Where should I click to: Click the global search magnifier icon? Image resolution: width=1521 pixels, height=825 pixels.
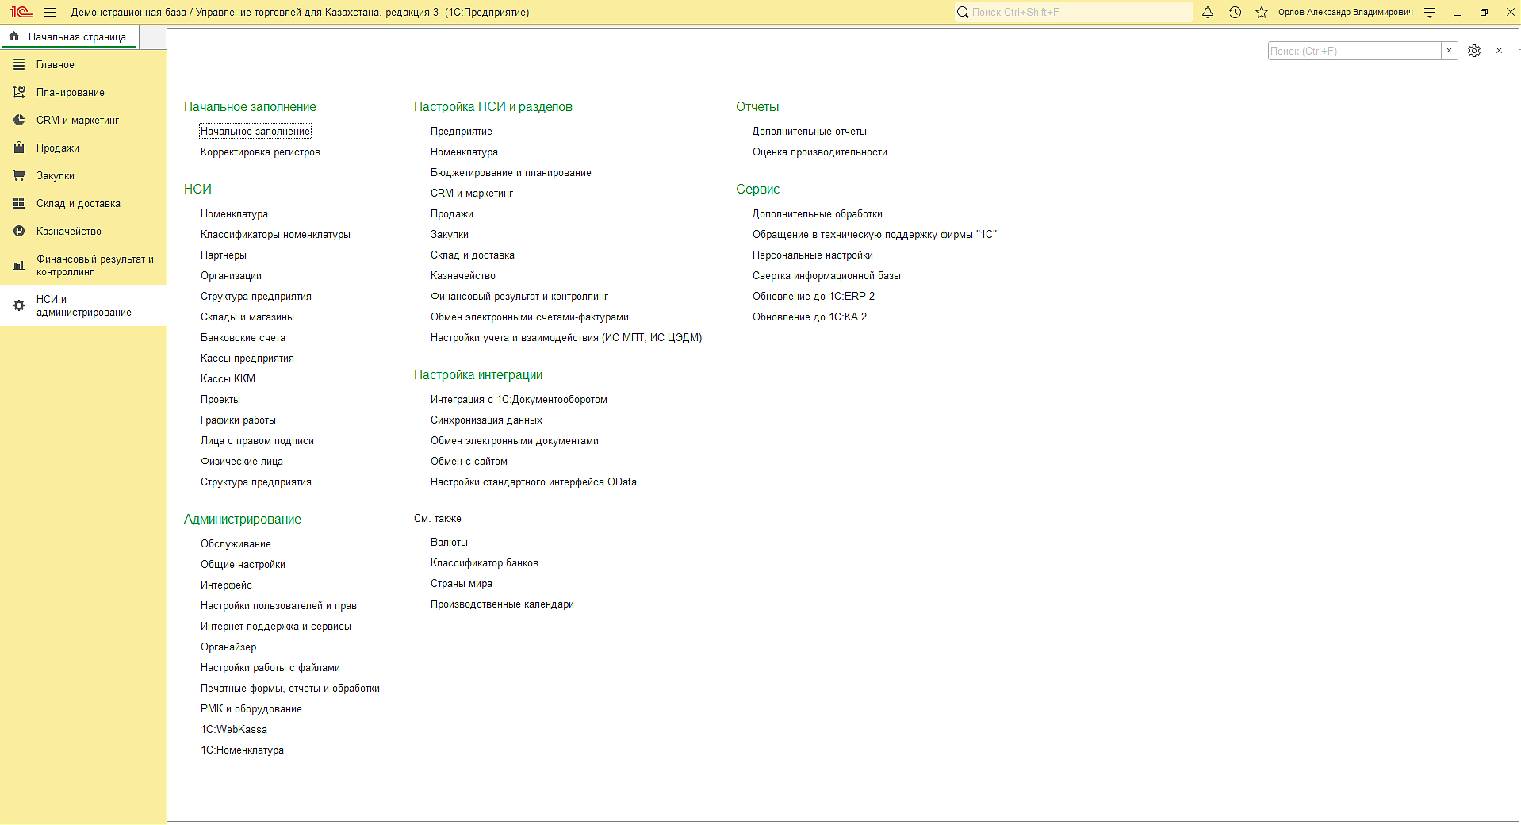(963, 12)
